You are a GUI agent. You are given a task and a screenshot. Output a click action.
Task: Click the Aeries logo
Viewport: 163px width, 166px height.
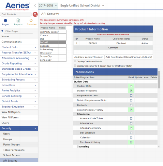pos(17,6)
